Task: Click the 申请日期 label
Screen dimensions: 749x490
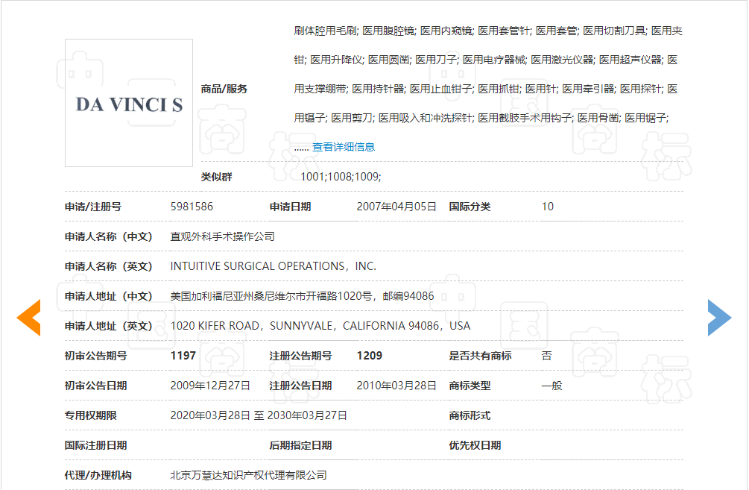Action: coord(290,207)
